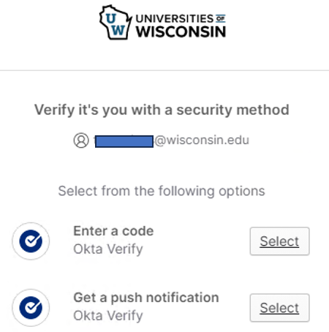The height and width of the screenshot is (332, 329).
Task: Select the Enter a code option
Action: coord(279,241)
